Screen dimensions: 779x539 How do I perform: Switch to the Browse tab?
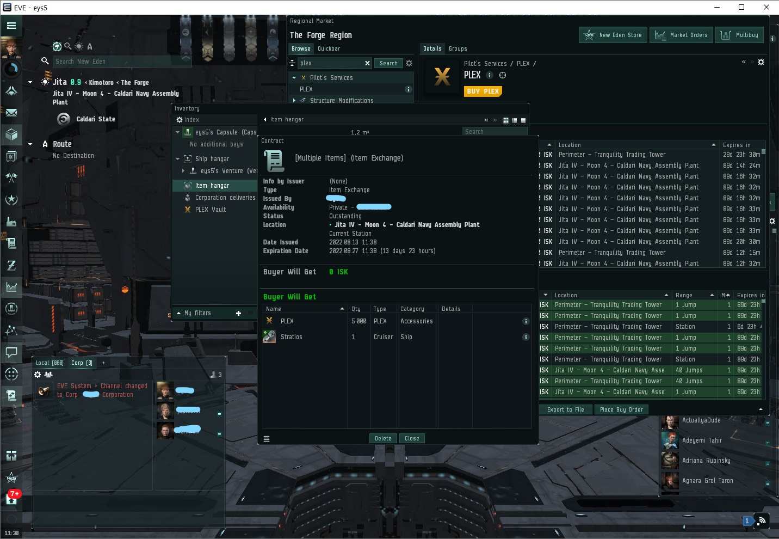pos(301,48)
